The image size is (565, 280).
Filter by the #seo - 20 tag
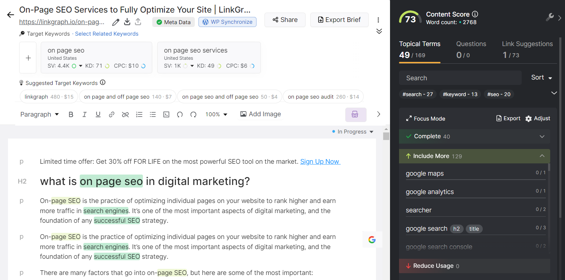(499, 94)
